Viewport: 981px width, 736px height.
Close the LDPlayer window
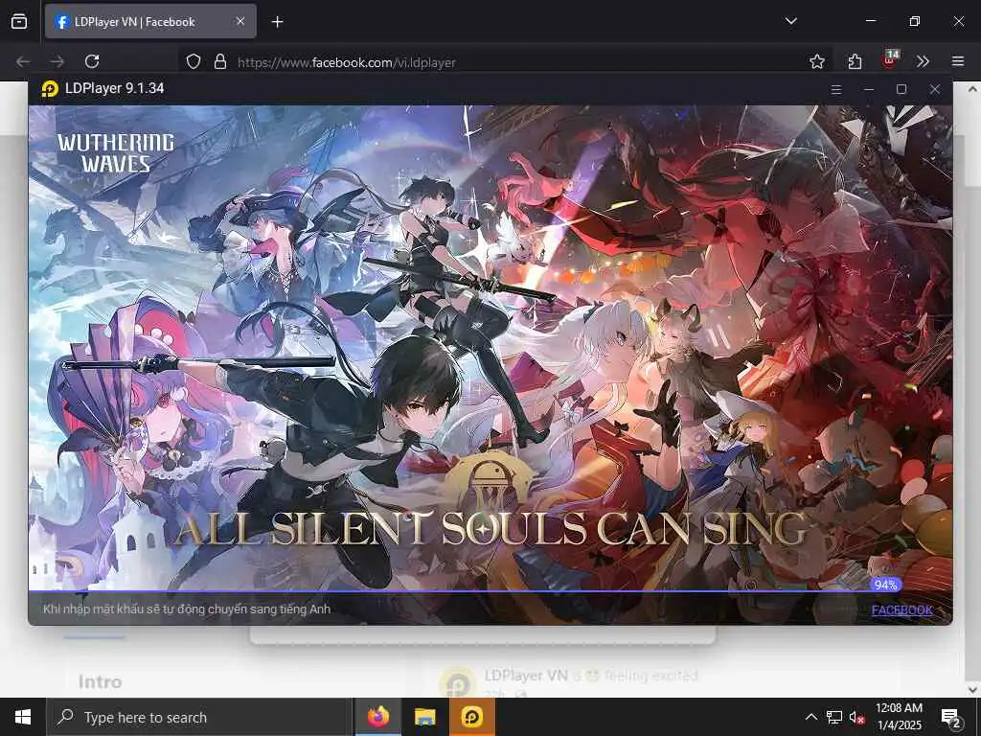(x=935, y=89)
